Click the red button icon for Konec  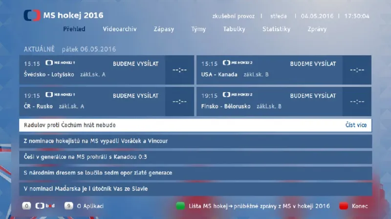tap(344, 206)
